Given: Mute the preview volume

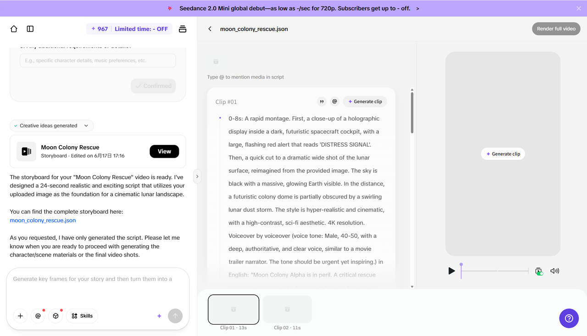Looking at the screenshot, I should tap(554, 271).
